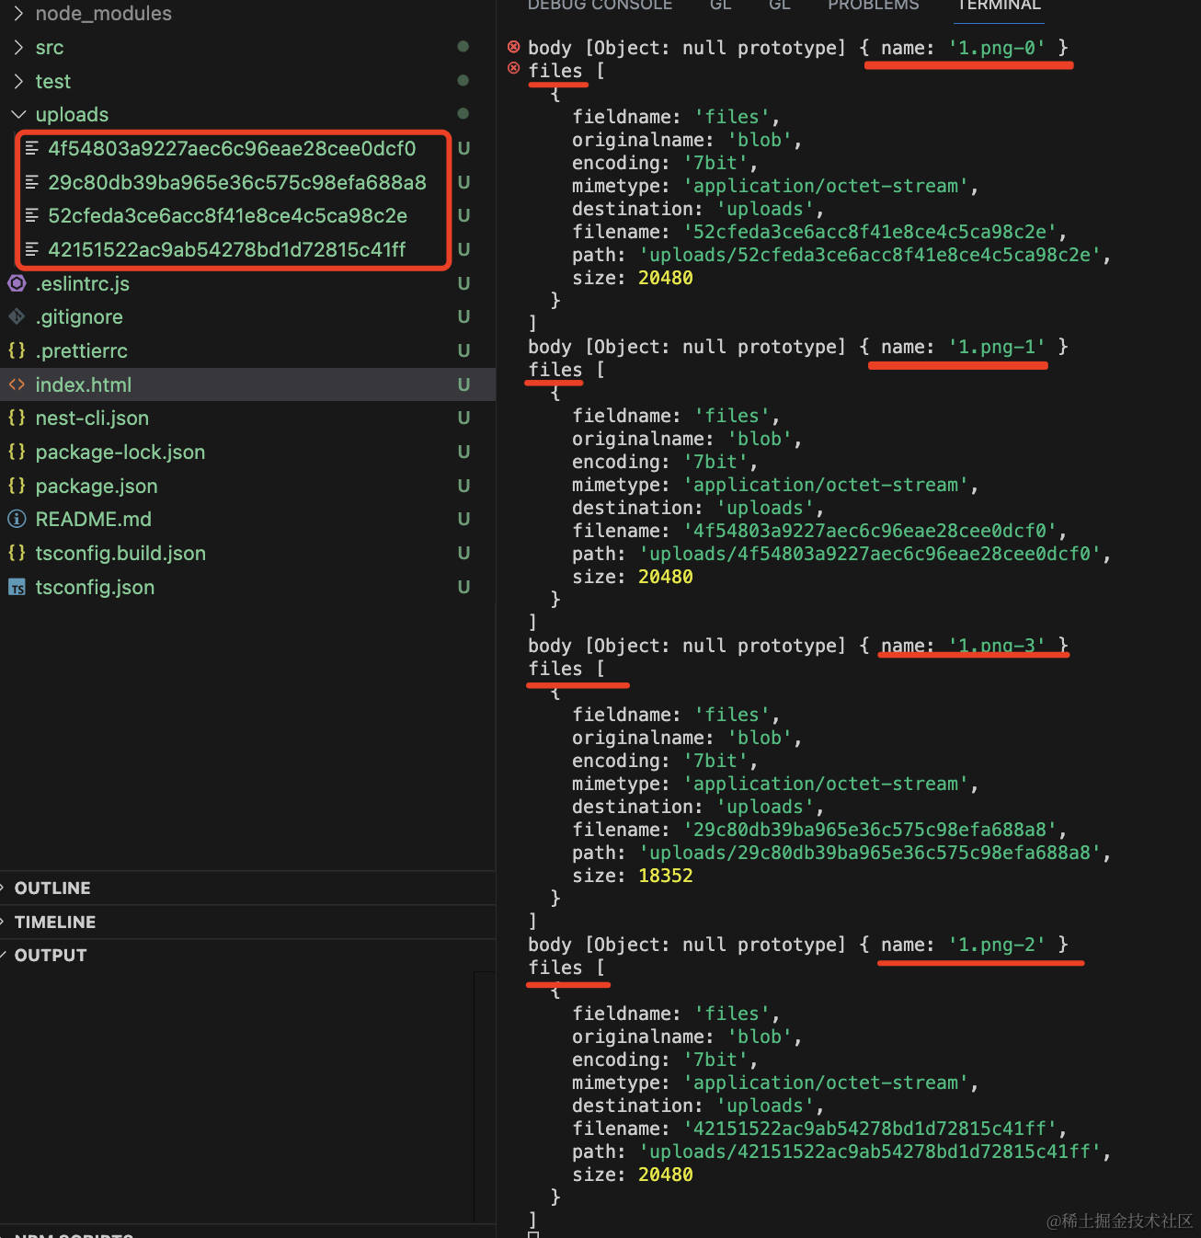The height and width of the screenshot is (1238, 1201).
Task: Open uploaded file 42151522ac9ab54278bd1d72815c41ff
Action: click(226, 250)
